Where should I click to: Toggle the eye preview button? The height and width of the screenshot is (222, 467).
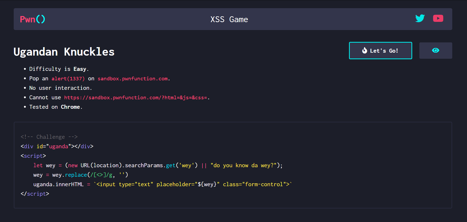click(x=436, y=51)
